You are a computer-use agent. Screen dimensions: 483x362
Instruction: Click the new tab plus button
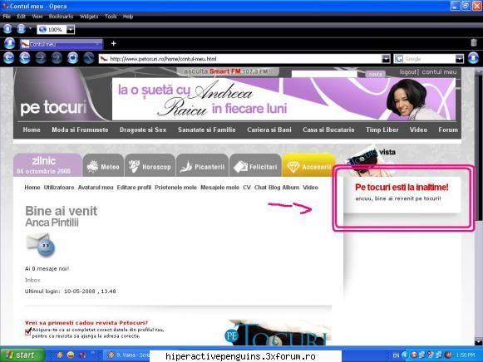pos(113,43)
